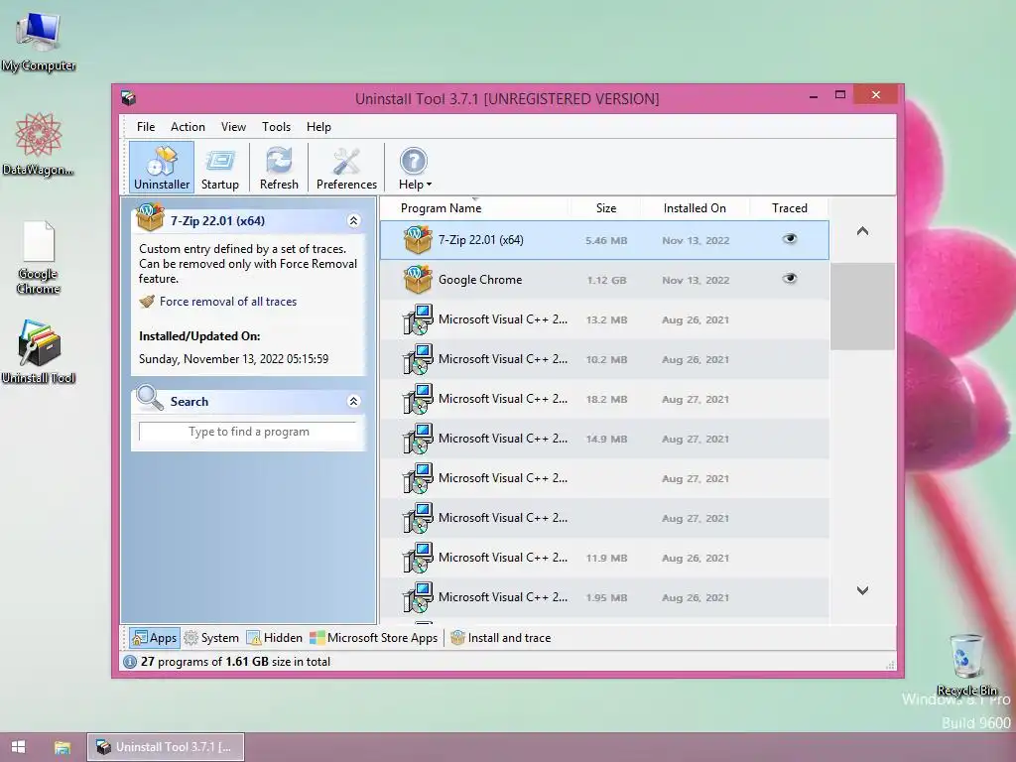The image size is (1016, 762).
Task: Click the Nov 13, 2022 date for 7-Zip
Action: pyautogui.click(x=696, y=240)
